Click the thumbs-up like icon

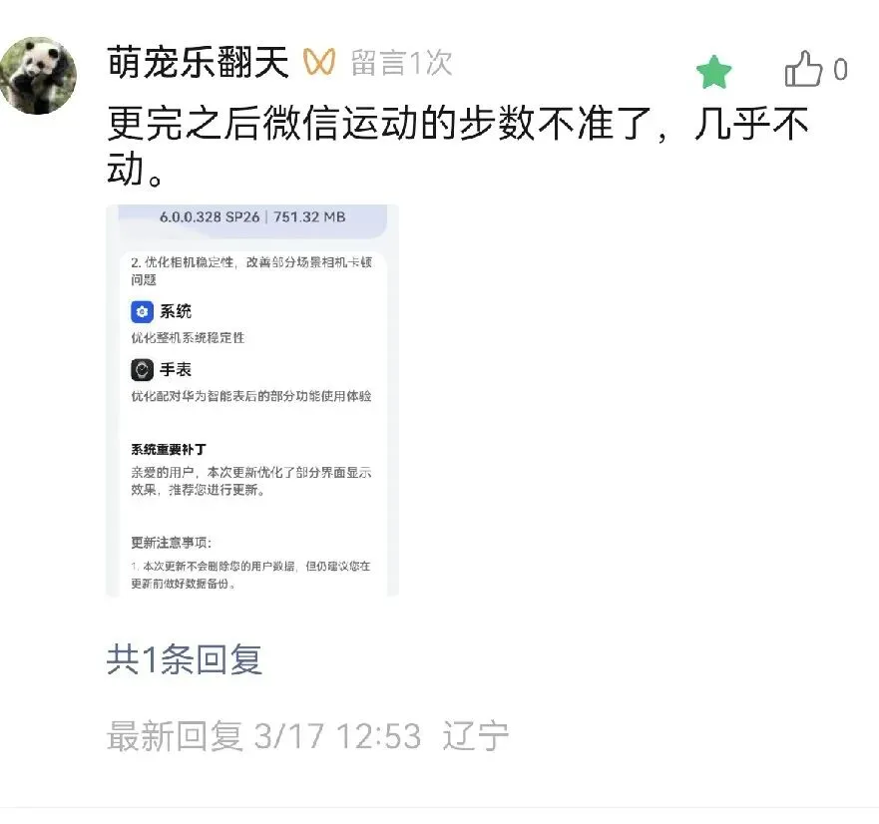[804, 69]
